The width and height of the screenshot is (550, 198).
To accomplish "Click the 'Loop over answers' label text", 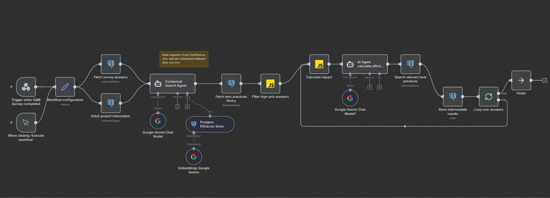I will click(488, 110).
